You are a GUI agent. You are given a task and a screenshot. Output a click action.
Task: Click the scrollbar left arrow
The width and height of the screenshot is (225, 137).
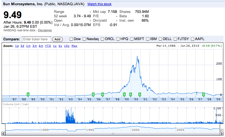(3, 134)
